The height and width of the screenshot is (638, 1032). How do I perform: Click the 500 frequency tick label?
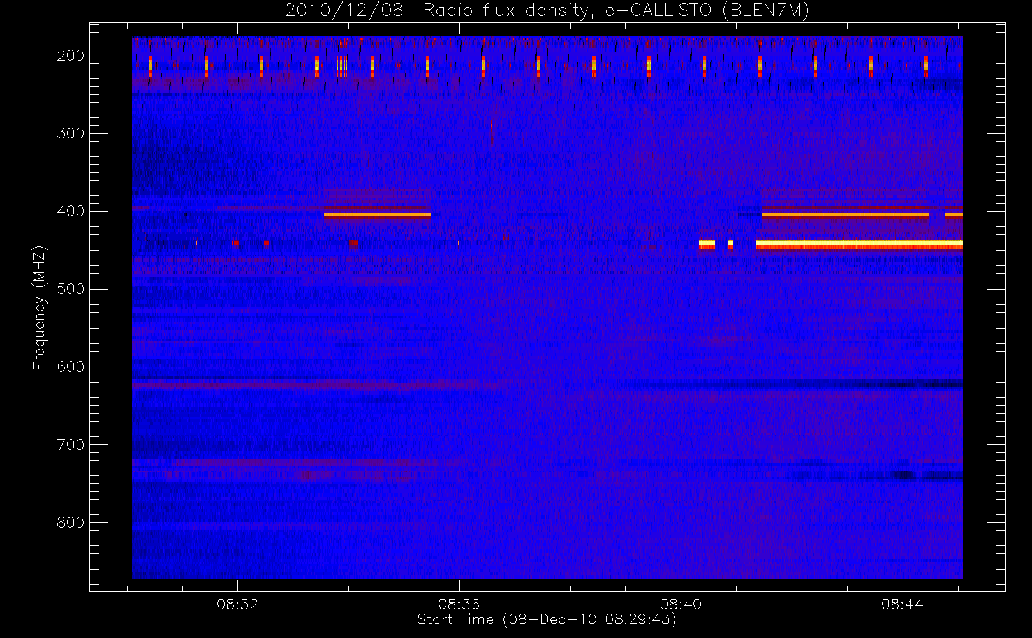tap(71, 289)
